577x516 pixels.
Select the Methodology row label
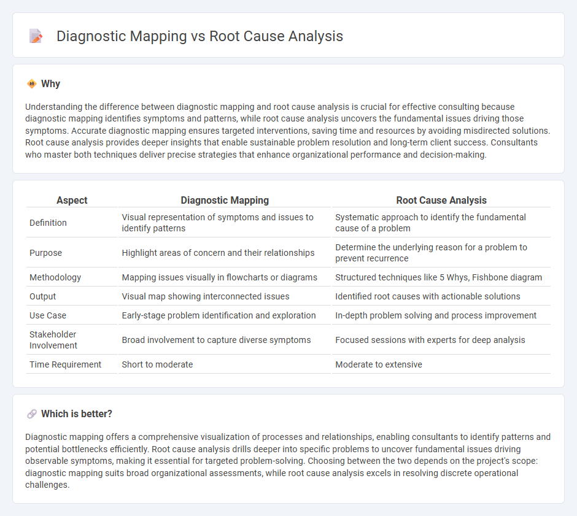pos(55,277)
